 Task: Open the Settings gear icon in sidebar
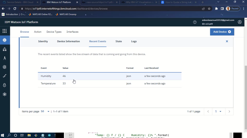(5, 94)
